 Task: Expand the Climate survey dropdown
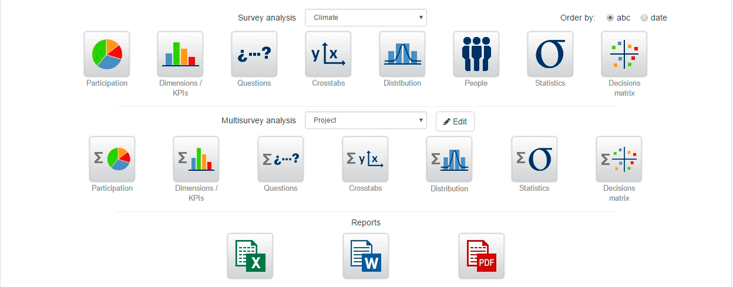(366, 18)
